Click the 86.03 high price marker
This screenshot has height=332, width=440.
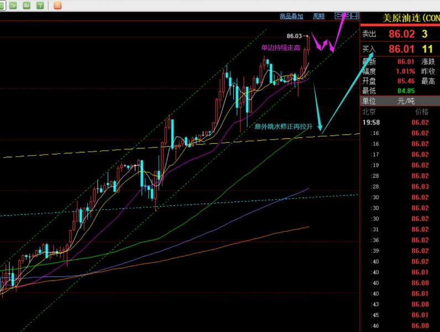[x=295, y=36]
